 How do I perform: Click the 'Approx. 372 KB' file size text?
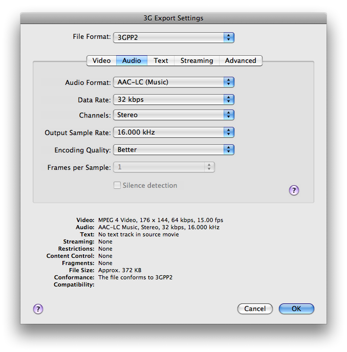(120, 270)
